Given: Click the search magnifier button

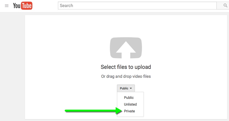Looking at the screenshot, I should pos(225,5).
